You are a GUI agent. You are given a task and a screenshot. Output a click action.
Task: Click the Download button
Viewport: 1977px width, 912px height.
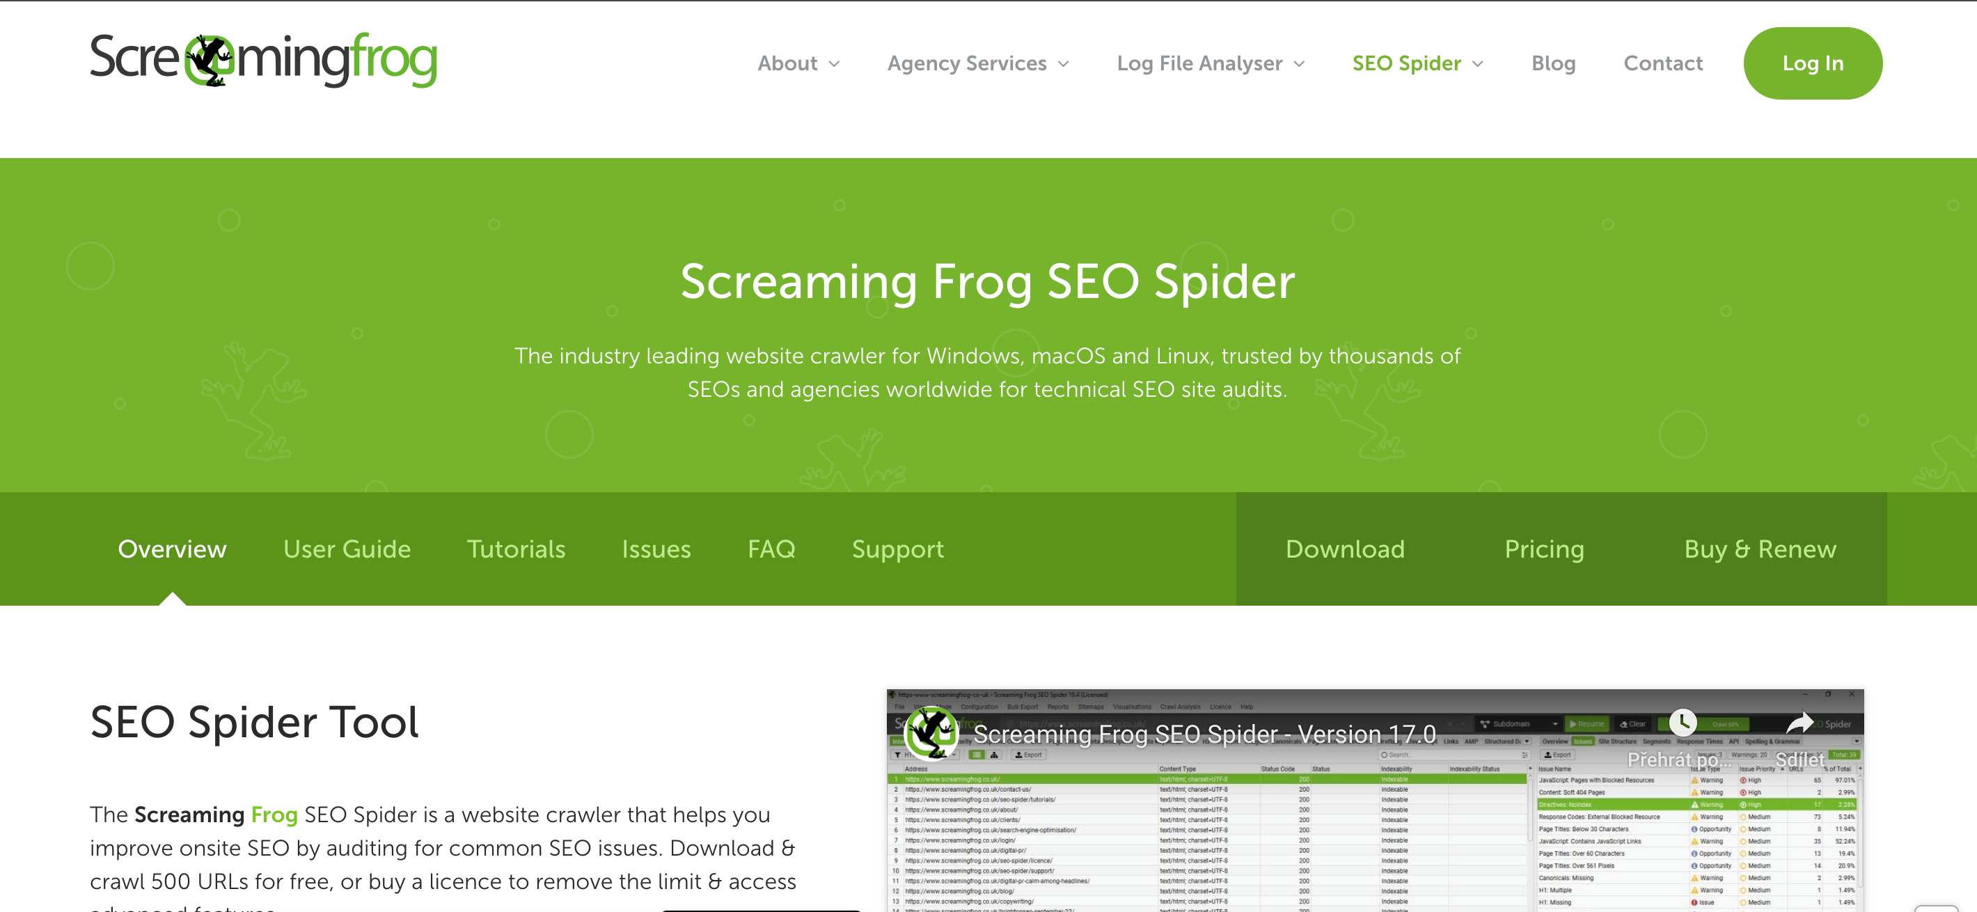[1345, 549]
